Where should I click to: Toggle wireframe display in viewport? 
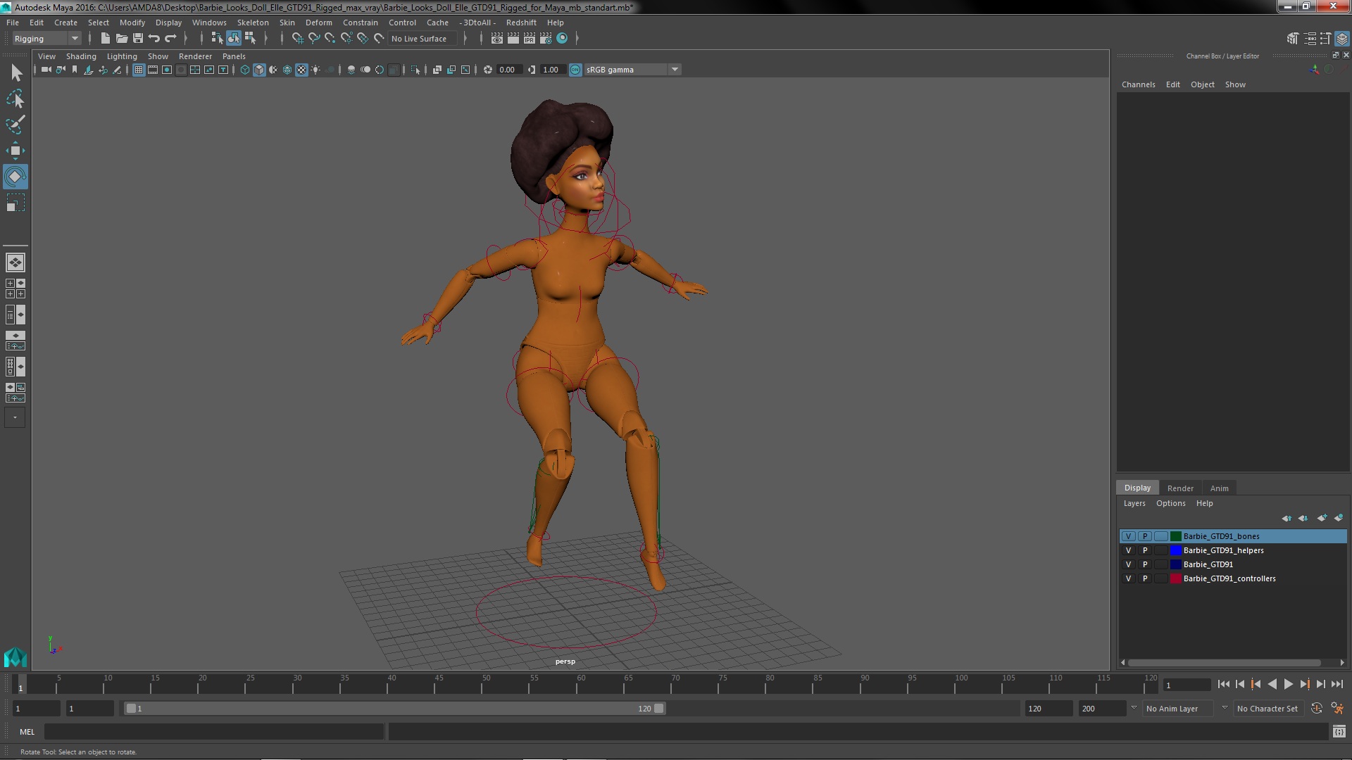tap(245, 70)
